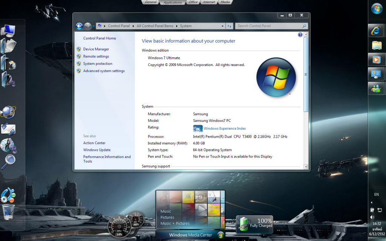The width and height of the screenshot is (386, 241).
Task: Expand the breadcrumb arrow before Control Panel
Action: tap(105, 26)
